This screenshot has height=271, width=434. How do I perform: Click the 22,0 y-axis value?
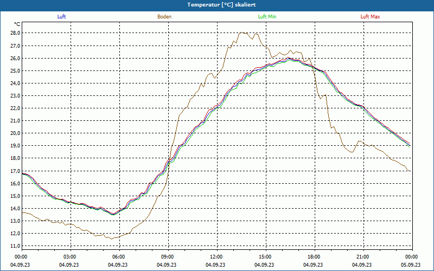[x=16, y=108]
